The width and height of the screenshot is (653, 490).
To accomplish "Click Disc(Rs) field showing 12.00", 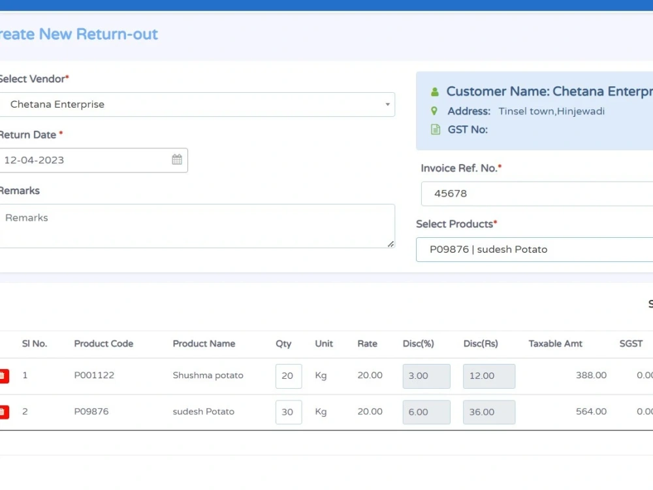I will point(489,376).
